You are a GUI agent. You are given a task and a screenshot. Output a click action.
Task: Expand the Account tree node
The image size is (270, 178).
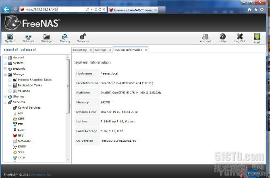click(5, 58)
